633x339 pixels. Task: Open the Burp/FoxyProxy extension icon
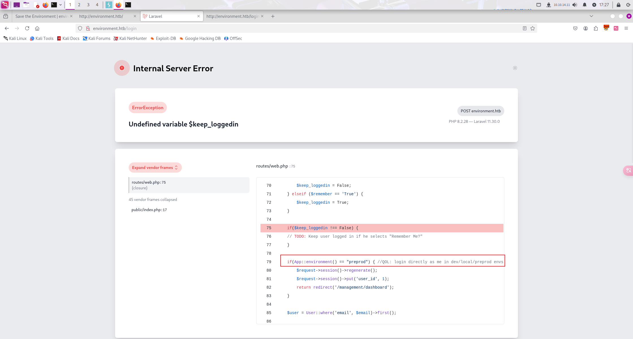pyautogui.click(x=606, y=28)
